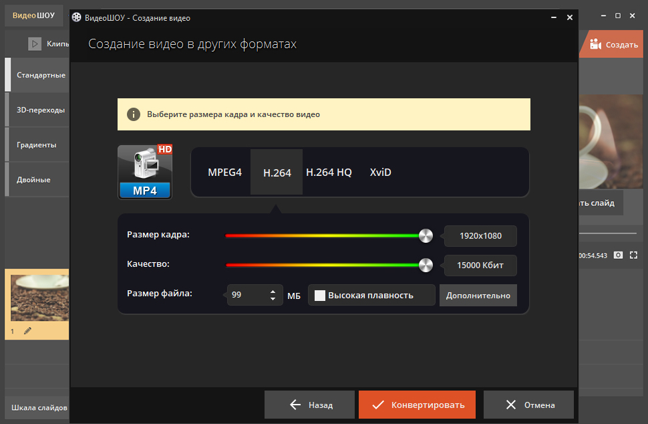Image resolution: width=648 pixels, height=424 pixels.
Task: Click the pencil edit icon on slide 1
Action: click(27, 330)
